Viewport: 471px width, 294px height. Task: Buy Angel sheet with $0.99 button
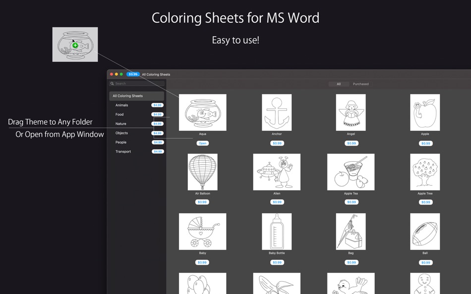351,144
